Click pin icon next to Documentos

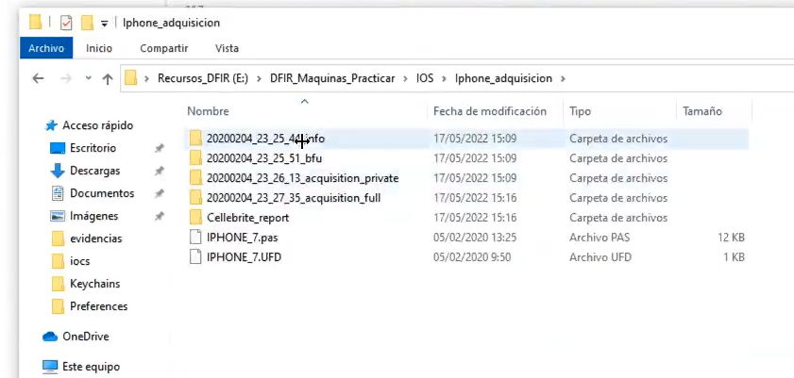pyautogui.click(x=159, y=193)
